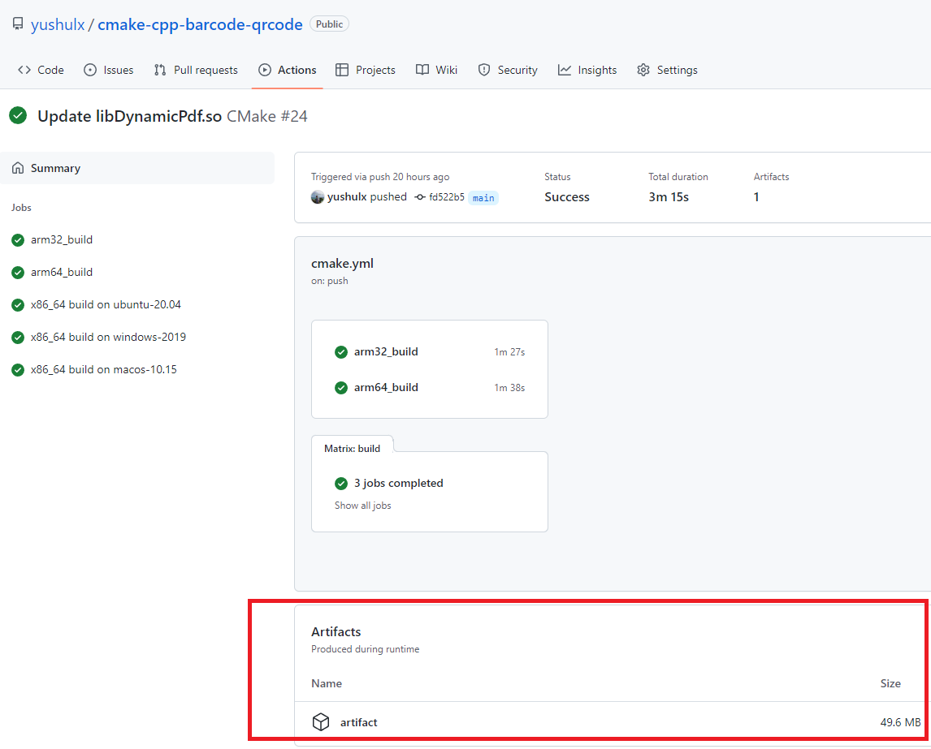Image resolution: width=931 pixels, height=749 pixels.
Task: Click the home icon next to Summary
Action: [18, 168]
